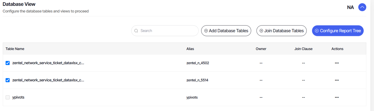The image size is (374, 111).
Task: Click the Alias column header
Action: click(x=190, y=49)
